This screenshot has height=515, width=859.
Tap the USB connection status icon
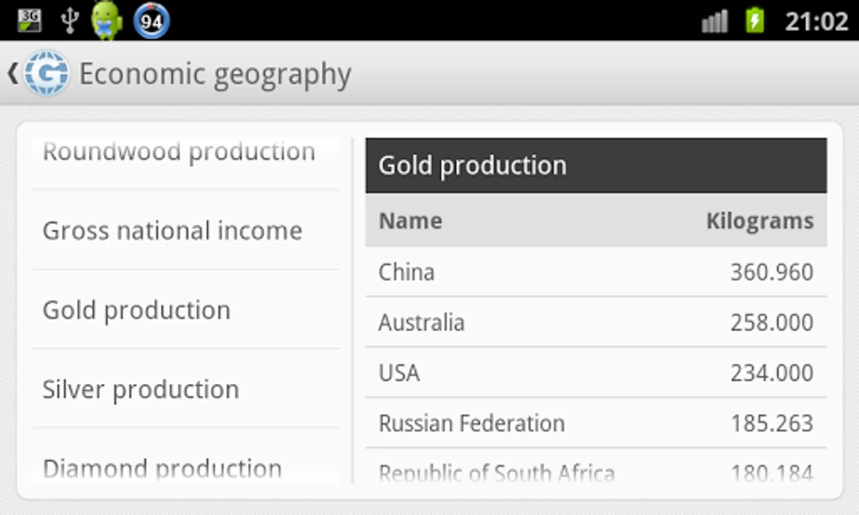point(70,21)
